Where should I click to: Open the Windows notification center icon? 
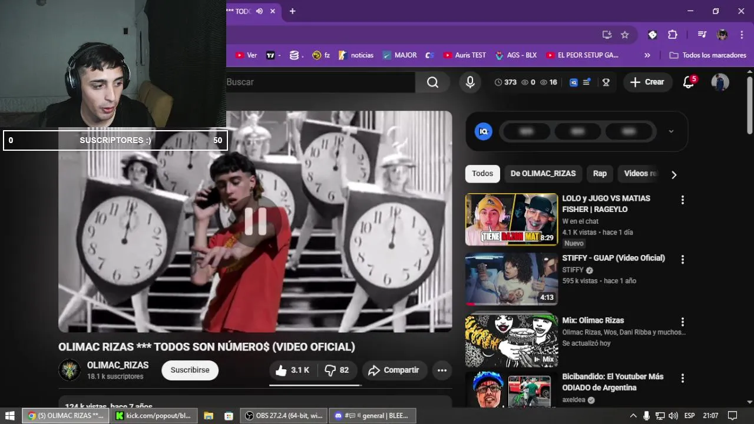(733, 416)
